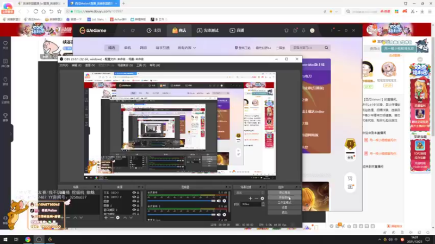Hide the 窗口捕获 2 source
This screenshot has height=244, width=435.
(x=134, y=210)
